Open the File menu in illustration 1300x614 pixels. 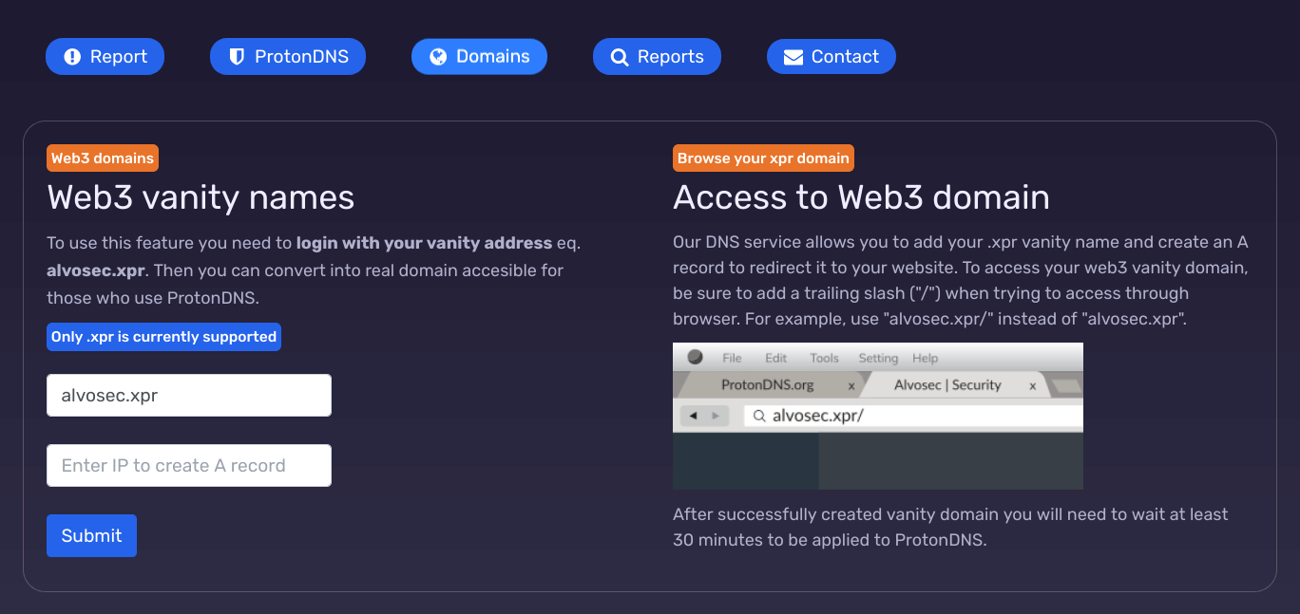coord(732,358)
